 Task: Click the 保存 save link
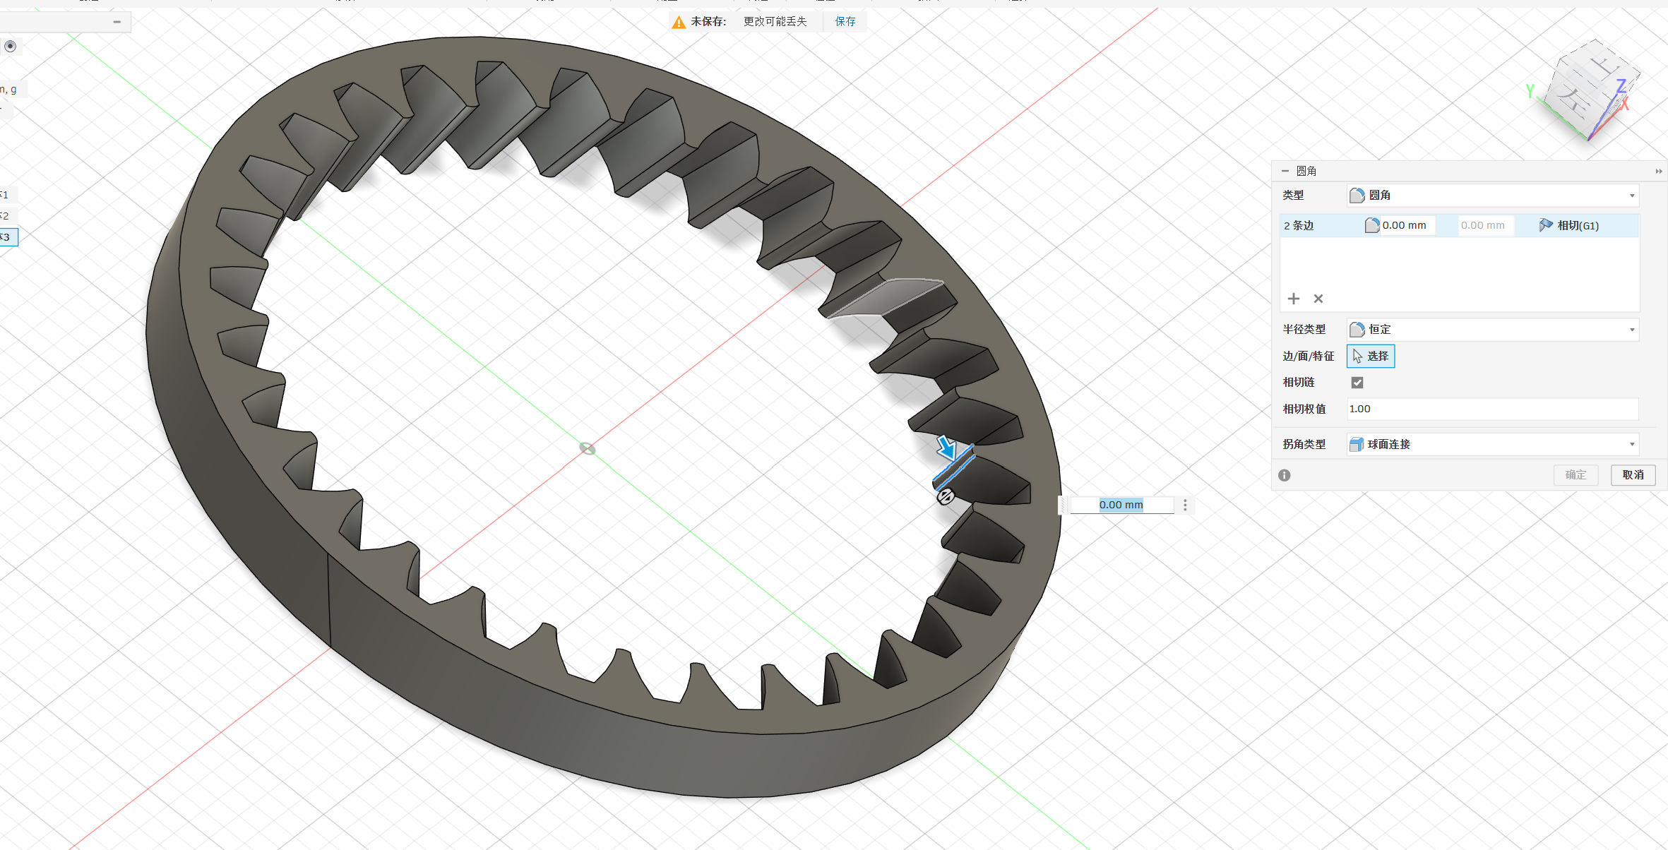point(845,22)
